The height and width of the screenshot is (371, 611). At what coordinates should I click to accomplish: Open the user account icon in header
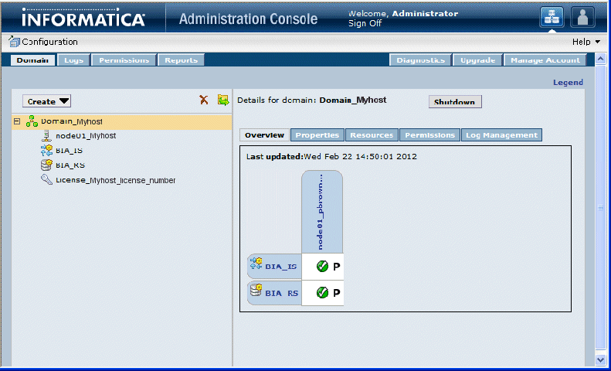(582, 17)
